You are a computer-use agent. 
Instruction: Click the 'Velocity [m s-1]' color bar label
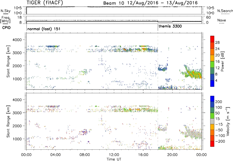[228, 121]
